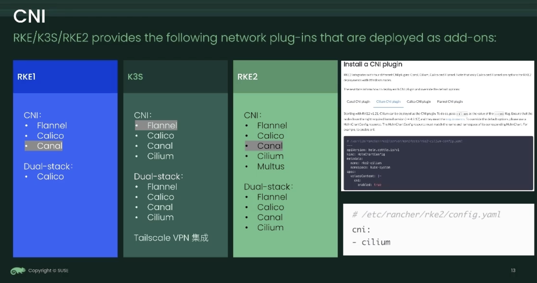Click the slide number 13
Image resolution: width=537 pixels, height=283 pixels.
513,270
